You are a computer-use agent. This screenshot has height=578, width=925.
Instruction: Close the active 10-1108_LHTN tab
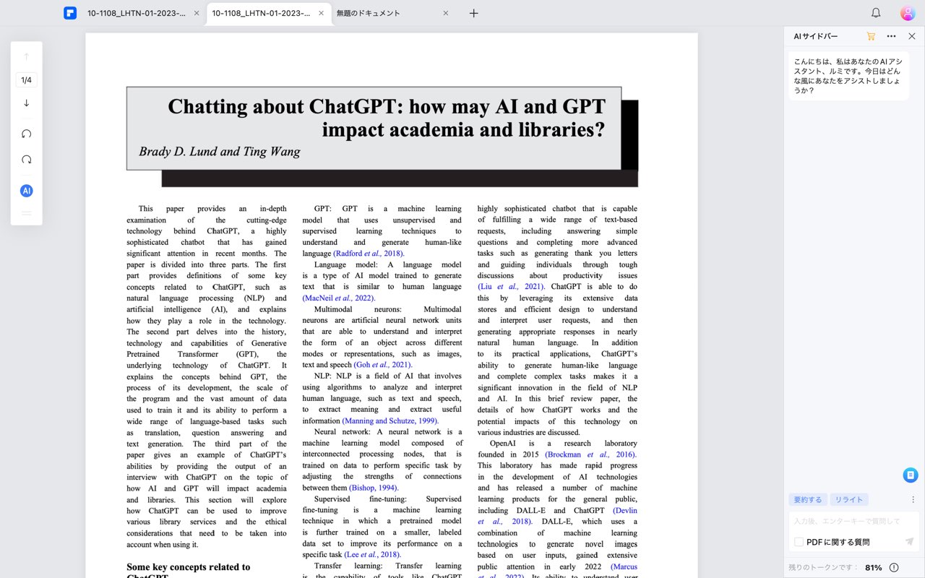pyautogui.click(x=322, y=13)
